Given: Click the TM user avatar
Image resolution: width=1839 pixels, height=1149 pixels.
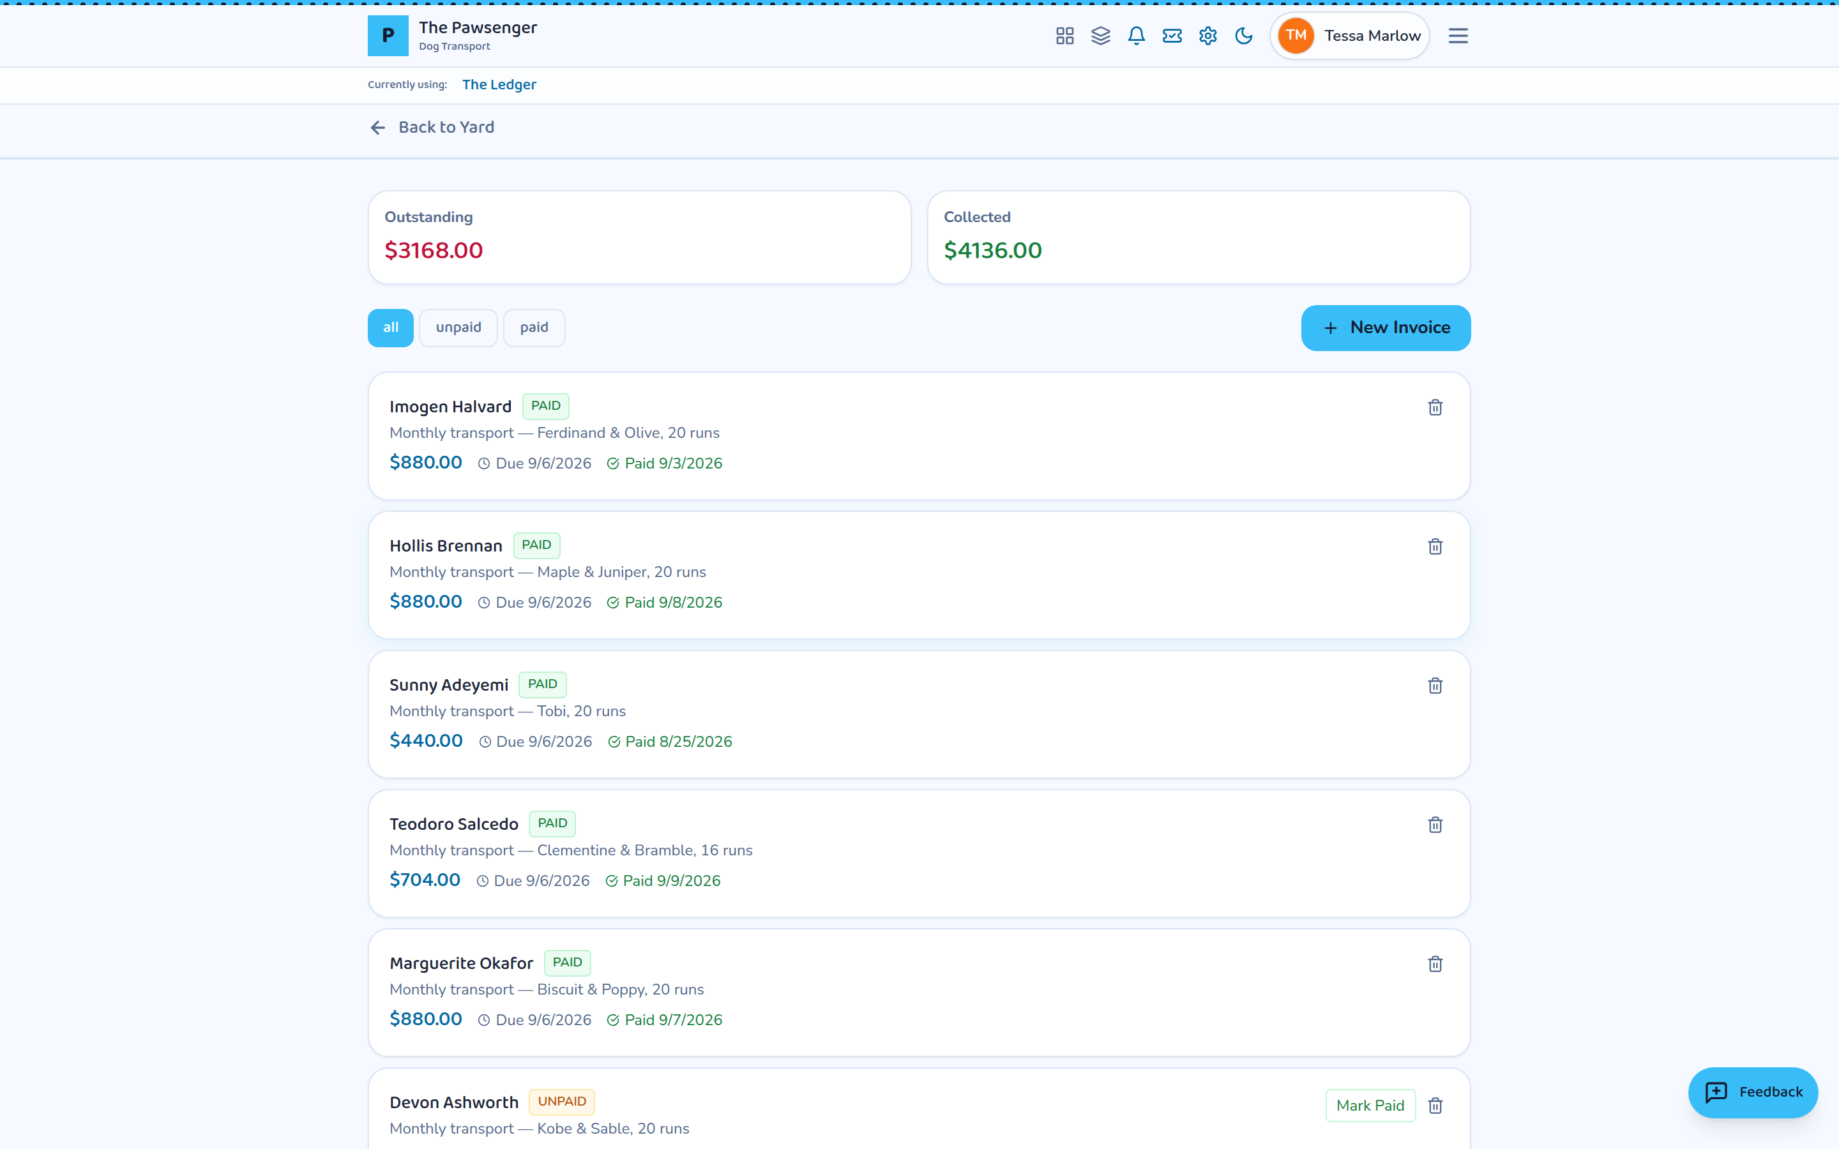Looking at the screenshot, I should [x=1296, y=36].
